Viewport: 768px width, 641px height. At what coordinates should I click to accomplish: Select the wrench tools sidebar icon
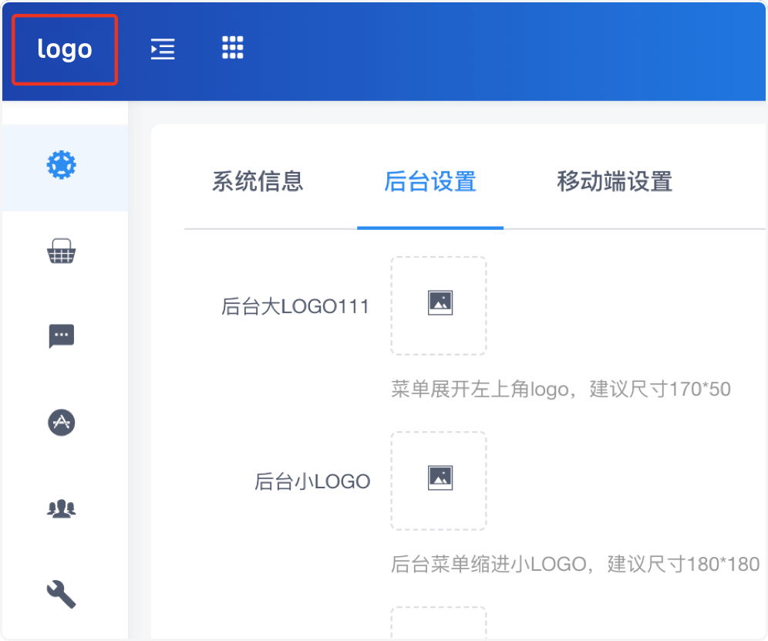tap(62, 594)
